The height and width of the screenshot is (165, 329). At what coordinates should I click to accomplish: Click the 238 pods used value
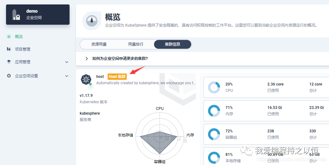point(271,131)
